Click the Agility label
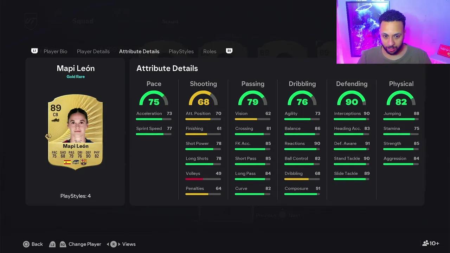 [x=291, y=113]
